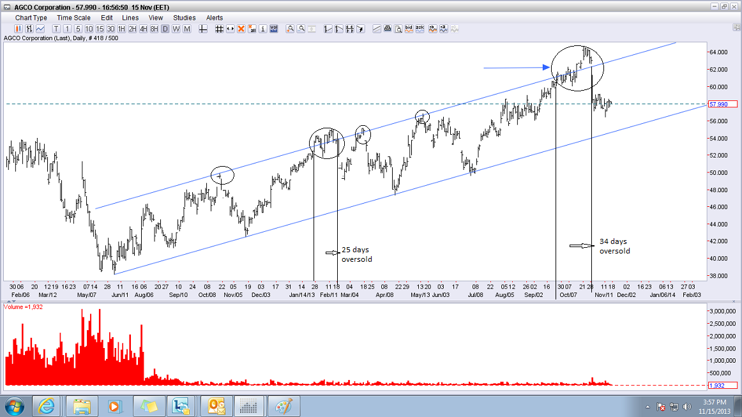Select the Monthly (M) time scale
Image resolution: width=742 pixels, height=417 pixels.
(187, 29)
